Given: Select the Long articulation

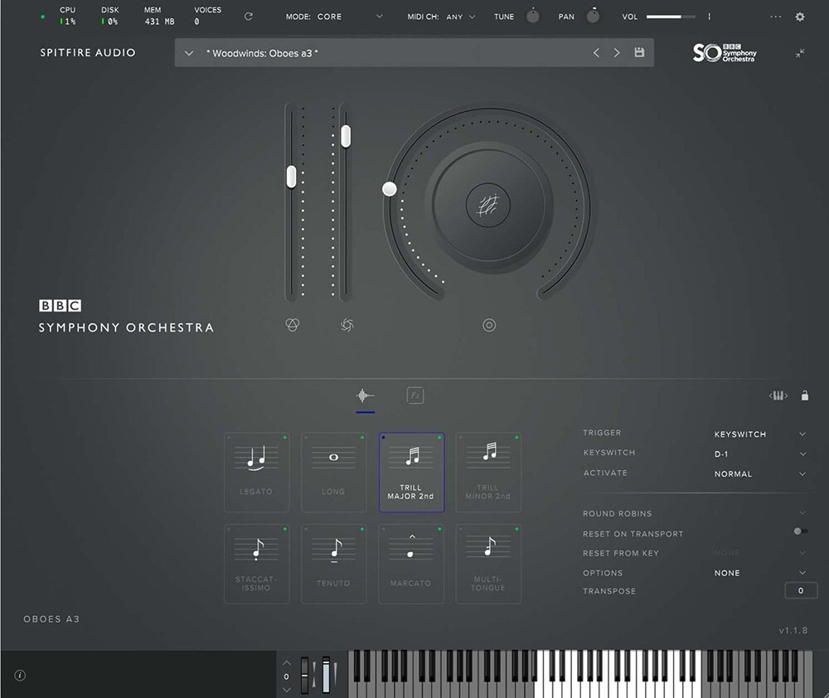Looking at the screenshot, I should click(x=333, y=473).
